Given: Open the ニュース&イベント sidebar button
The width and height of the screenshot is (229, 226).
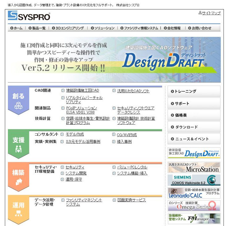Looking at the screenshot, I should coord(194,139).
